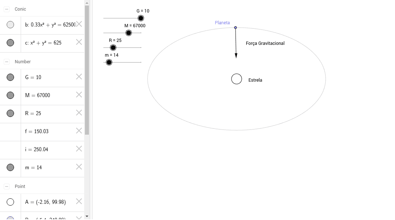
Task: Delete conic b with X icon
Action: tap(79, 24)
